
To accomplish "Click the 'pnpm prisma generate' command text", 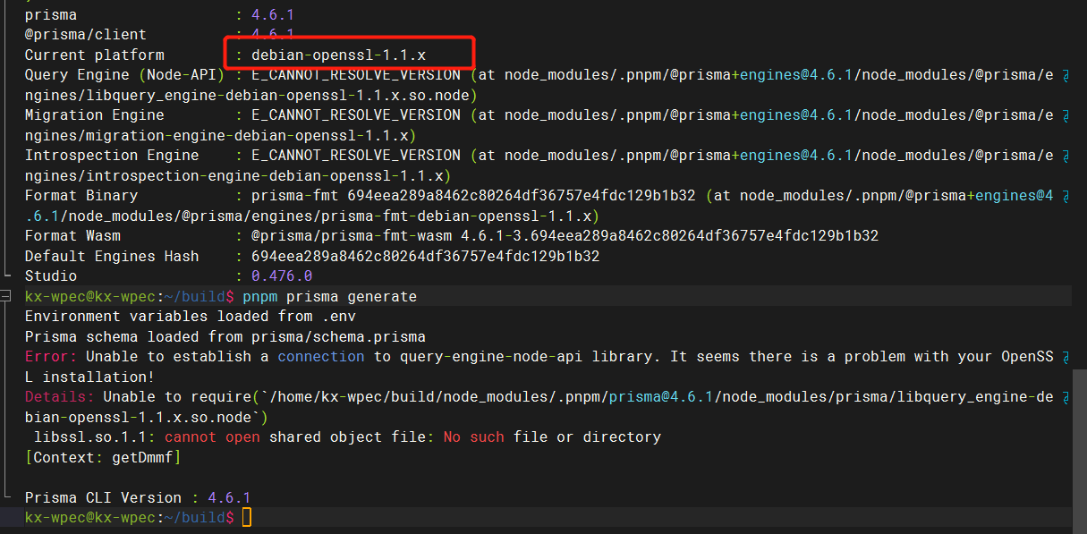I will point(329,296).
